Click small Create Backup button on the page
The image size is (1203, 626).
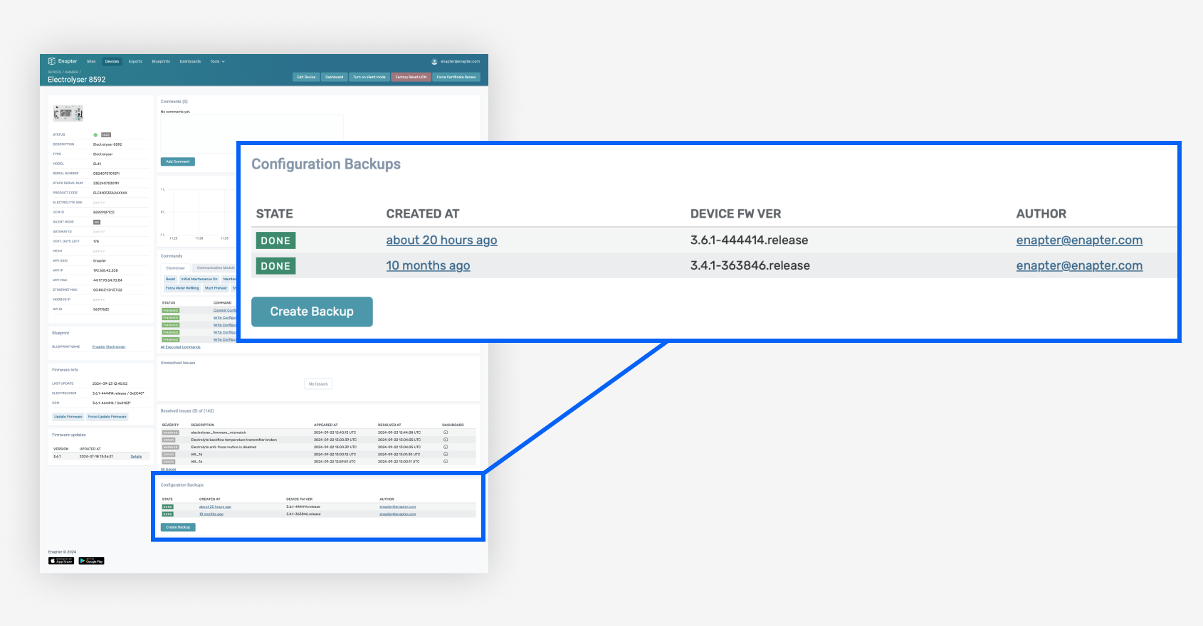178,527
